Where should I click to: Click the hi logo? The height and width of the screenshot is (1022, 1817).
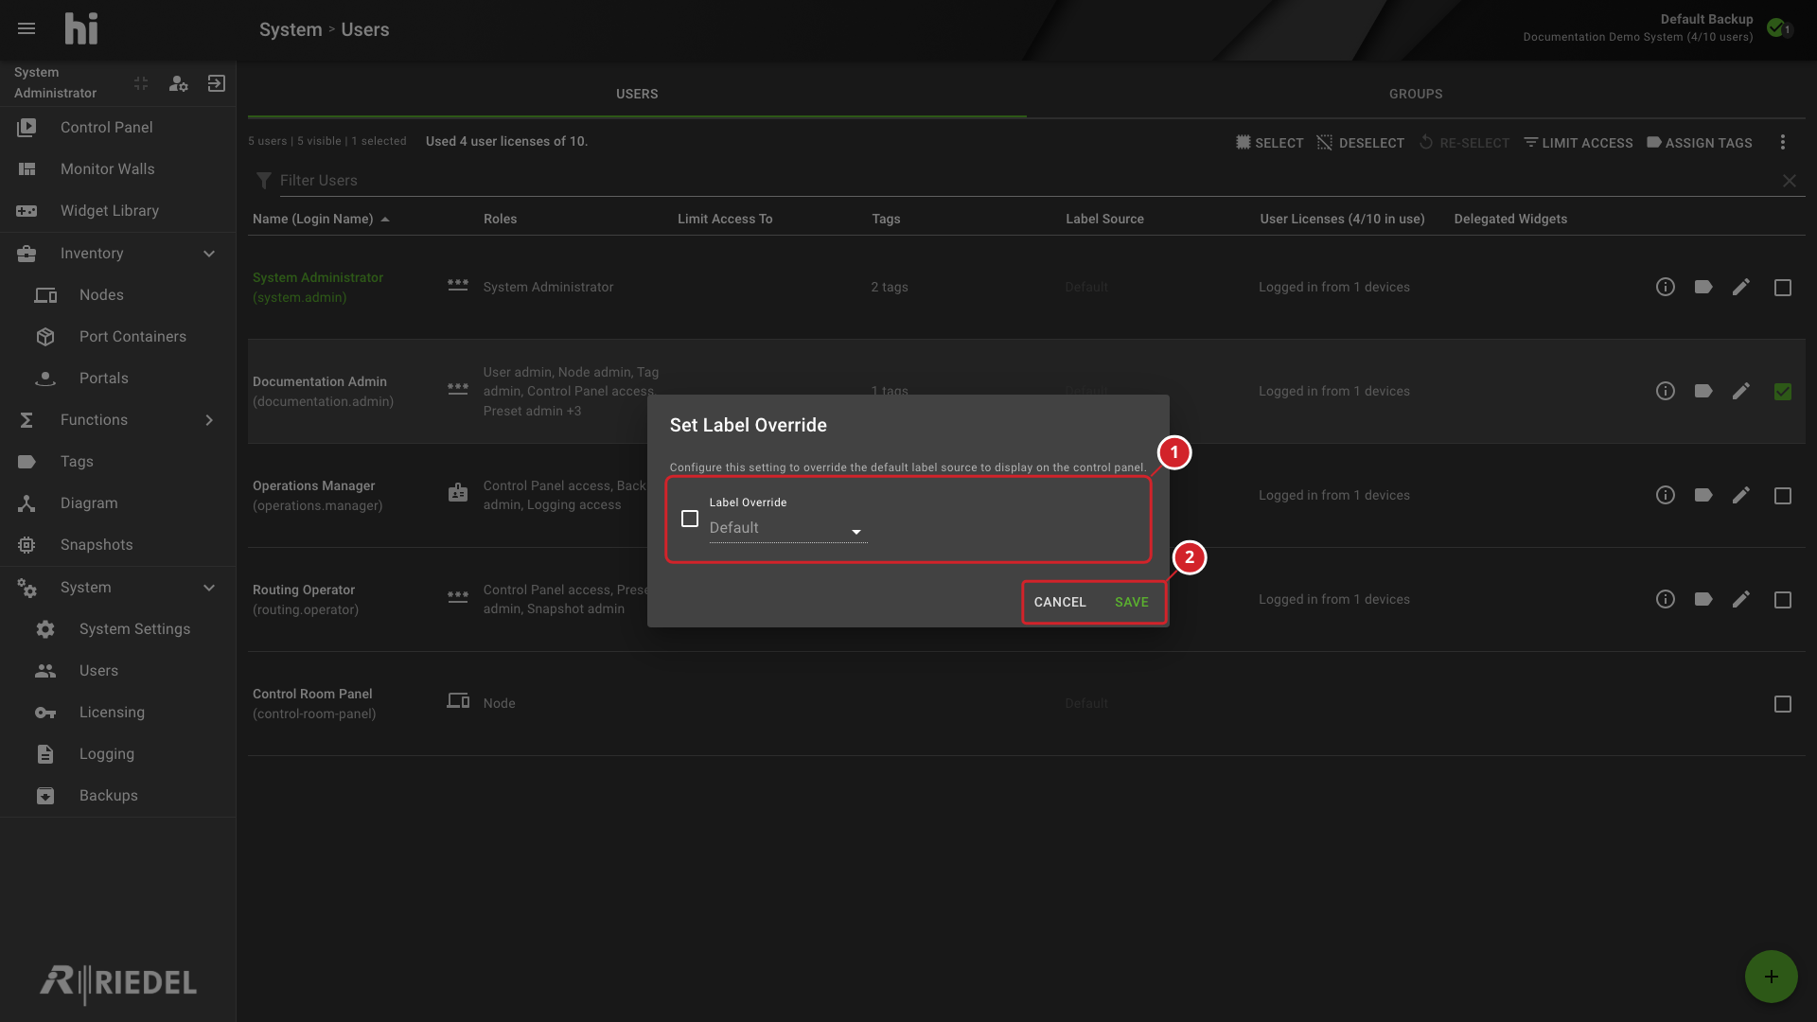(81, 28)
